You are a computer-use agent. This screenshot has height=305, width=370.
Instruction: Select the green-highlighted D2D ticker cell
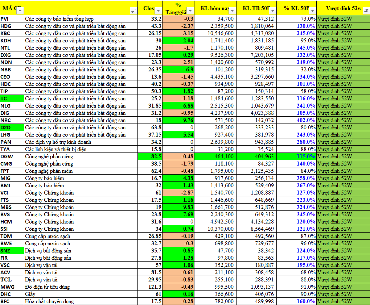(12, 128)
